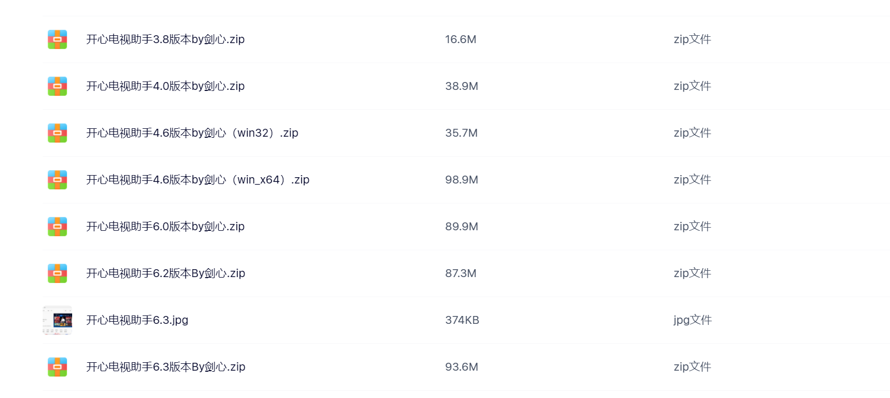This screenshot has height=398, width=890.
Task: Select the 4.6版本 win_x64 zip file name
Action: [x=197, y=180]
